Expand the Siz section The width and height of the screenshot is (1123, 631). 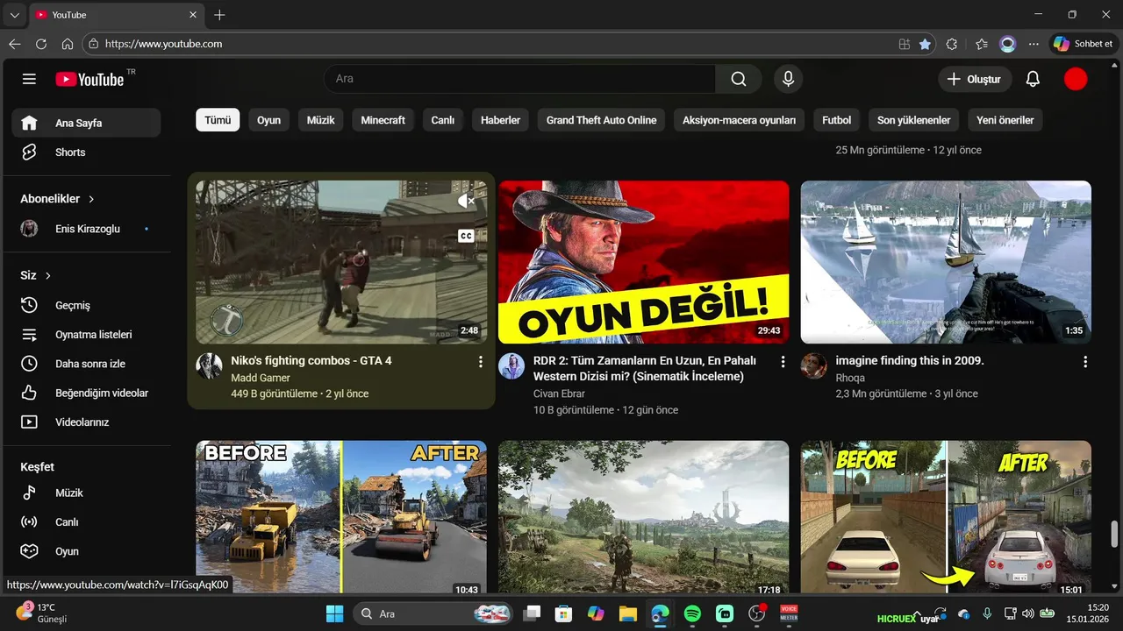[36, 275]
